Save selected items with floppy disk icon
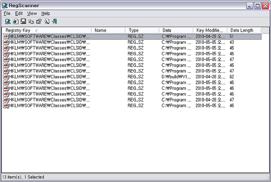 click(x=23, y=21)
